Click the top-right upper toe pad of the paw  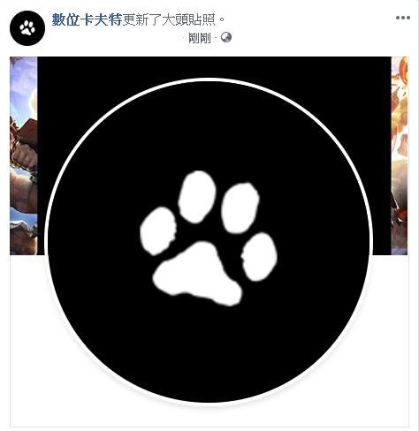click(240, 208)
